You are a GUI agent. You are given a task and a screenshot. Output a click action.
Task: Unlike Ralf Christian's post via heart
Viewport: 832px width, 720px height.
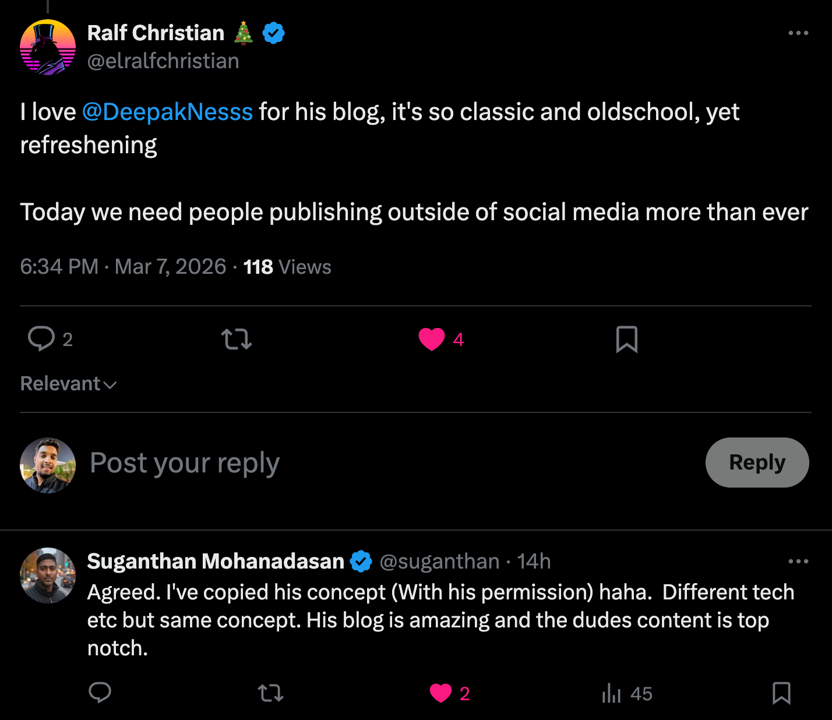click(x=432, y=339)
